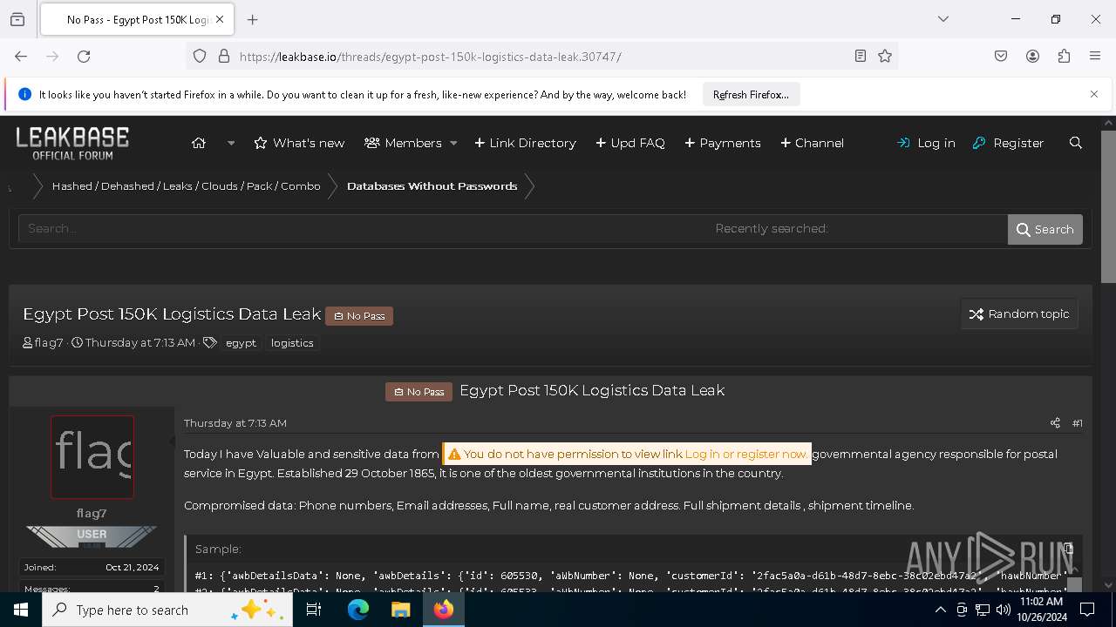Dismiss the Firefox refresh notification bar
Viewport: 1116px width, 627px height.
(x=1094, y=94)
